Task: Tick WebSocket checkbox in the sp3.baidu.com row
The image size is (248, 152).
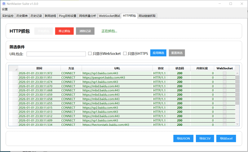Action: pyautogui.click(x=224, y=73)
